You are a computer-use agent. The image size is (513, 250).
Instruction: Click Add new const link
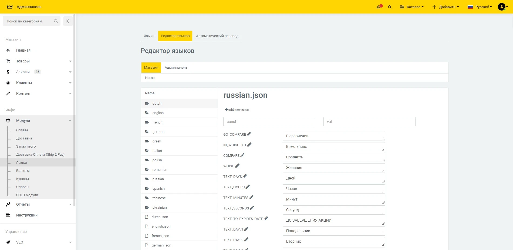(x=237, y=110)
